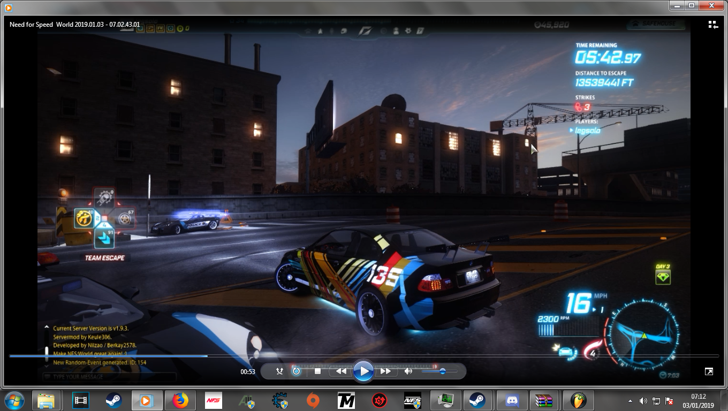
Task: Open Windows Explorer from the taskbar
Action: point(46,400)
